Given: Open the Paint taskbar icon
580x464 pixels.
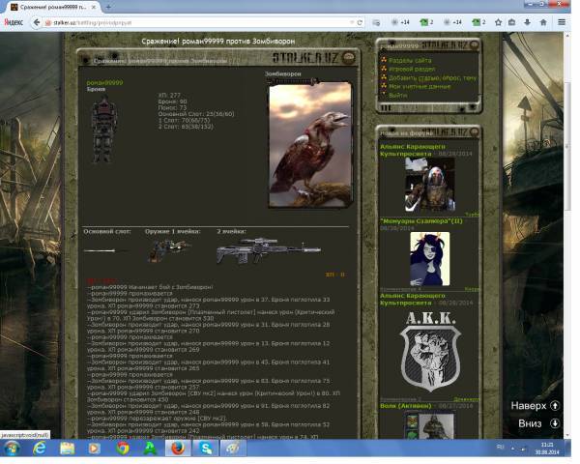Looking at the screenshot, I should (x=233, y=449).
